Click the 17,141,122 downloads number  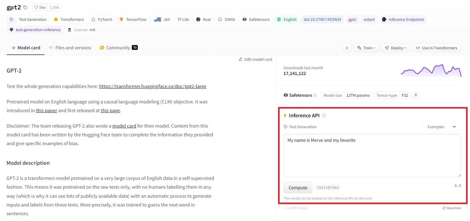tap(295, 73)
